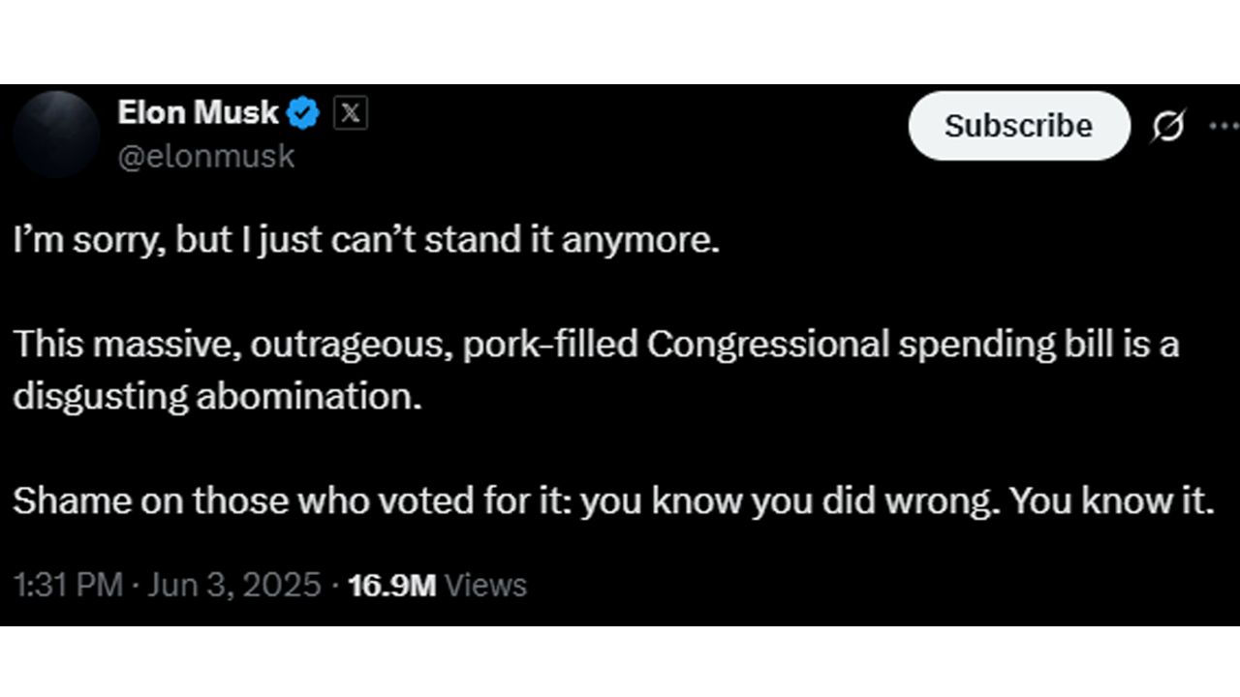1240x697 pixels.
Task: Open the Elon Musk display name link
Action: tap(199, 113)
